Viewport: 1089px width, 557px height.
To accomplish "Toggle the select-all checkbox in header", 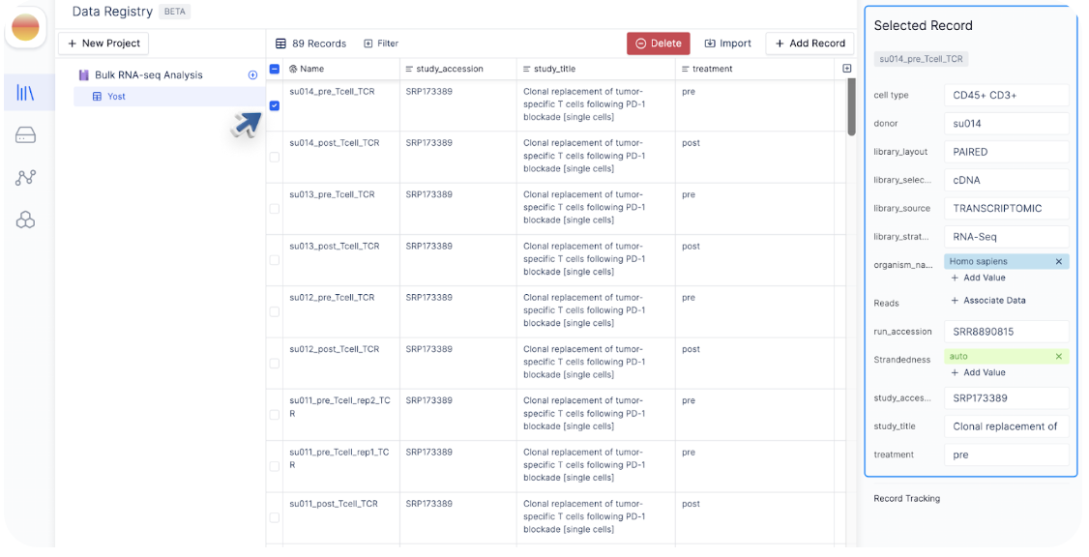I will tap(275, 69).
